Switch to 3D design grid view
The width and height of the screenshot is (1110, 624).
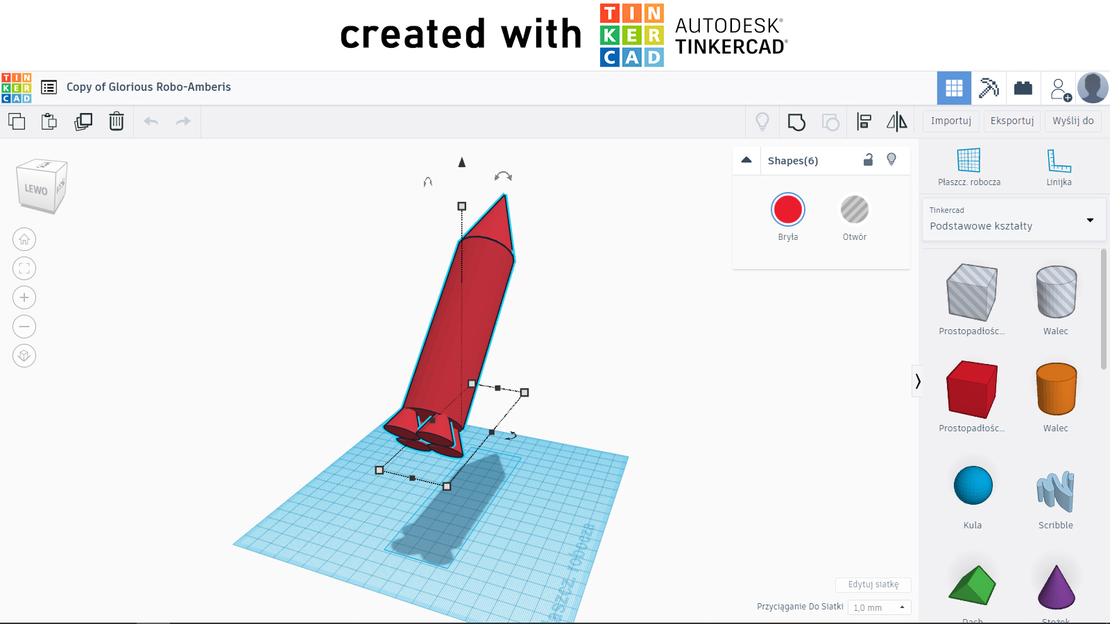954,88
